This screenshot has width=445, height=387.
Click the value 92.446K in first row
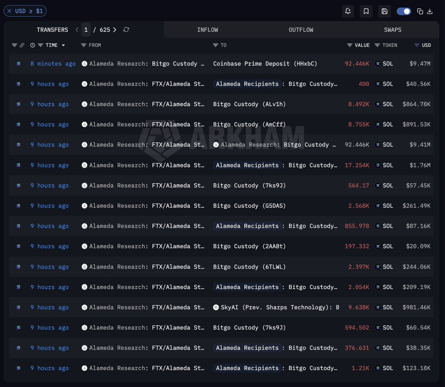357,63
